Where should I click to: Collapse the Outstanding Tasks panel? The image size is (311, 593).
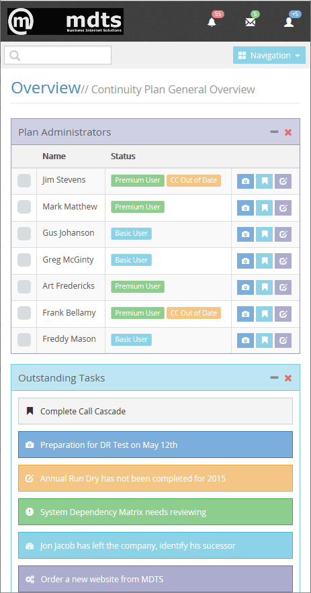pos(274,378)
